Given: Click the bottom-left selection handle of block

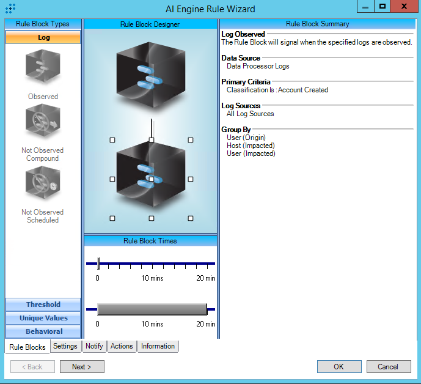Looking at the screenshot, I should point(112,218).
